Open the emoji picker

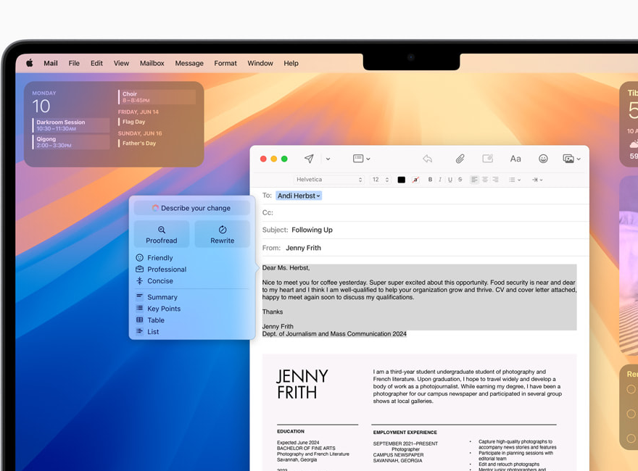(543, 159)
